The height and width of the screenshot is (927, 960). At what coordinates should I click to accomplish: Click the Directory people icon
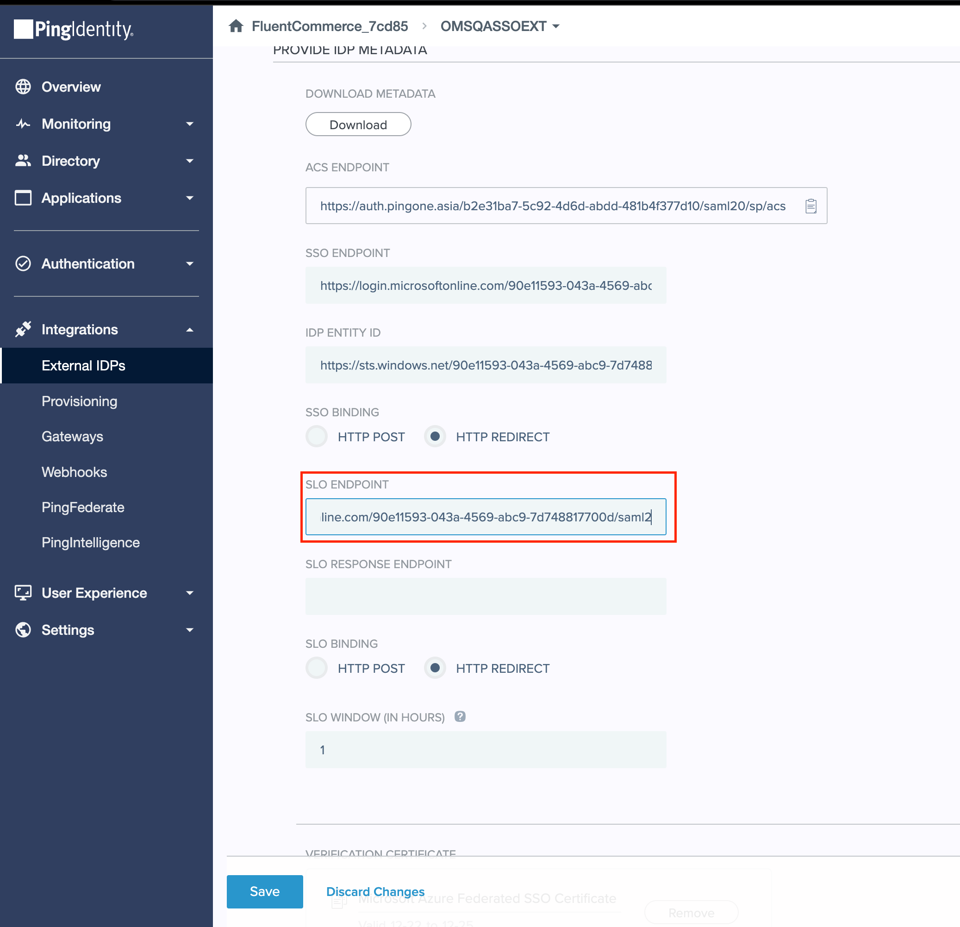coord(23,161)
